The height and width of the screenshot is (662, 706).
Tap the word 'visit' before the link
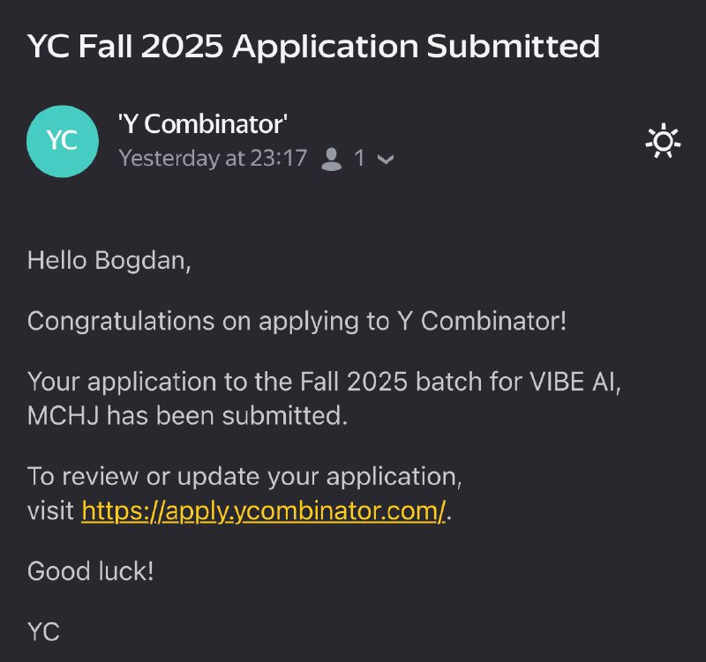[x=50, y=511]
